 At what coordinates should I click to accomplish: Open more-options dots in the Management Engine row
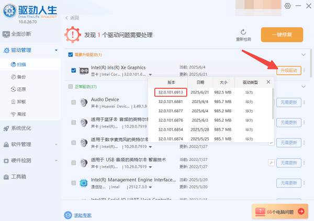tap(304, 183)
